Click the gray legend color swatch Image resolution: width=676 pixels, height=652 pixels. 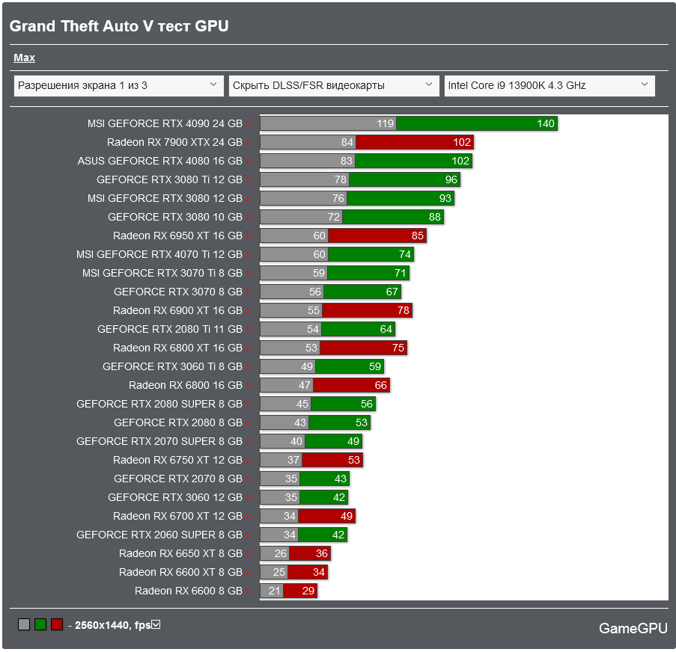(x=24, y=624)
